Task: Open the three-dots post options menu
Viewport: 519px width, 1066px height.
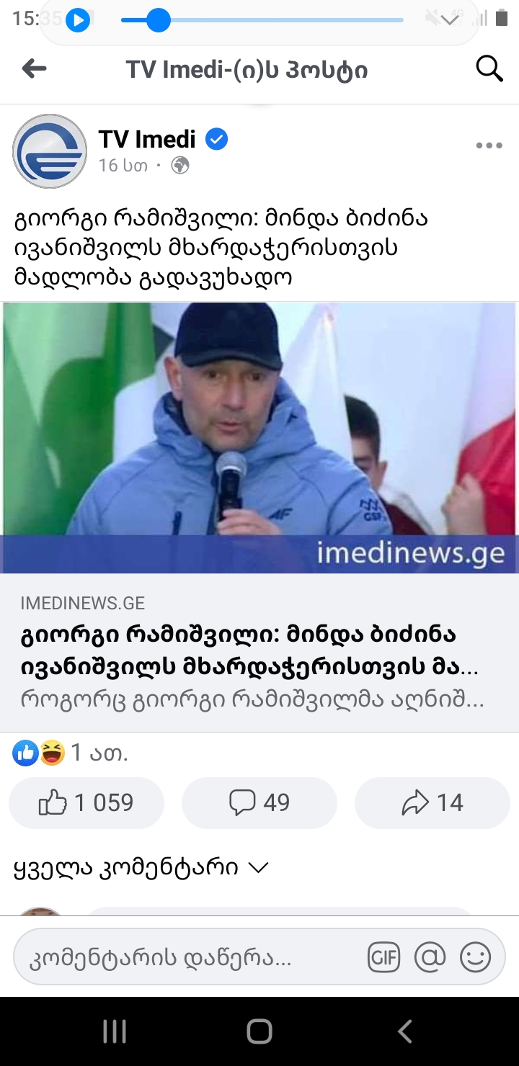Action: click(489, 145)
